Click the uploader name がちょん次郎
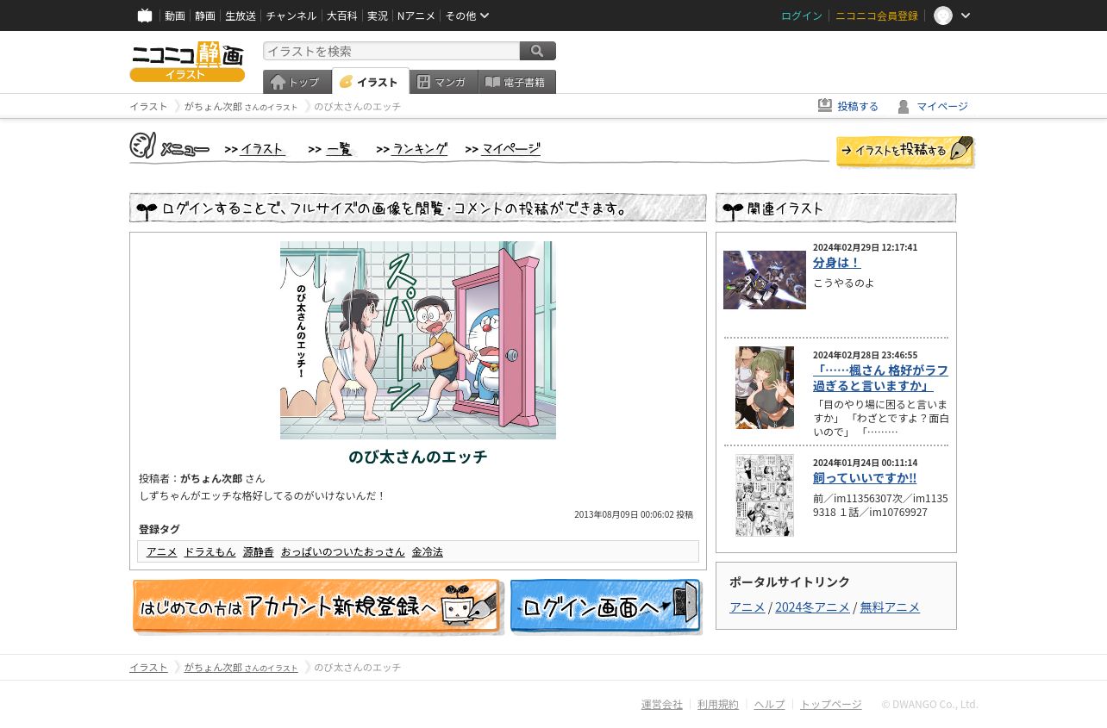This screenshot has width=1107, height=728. point(211,478)
